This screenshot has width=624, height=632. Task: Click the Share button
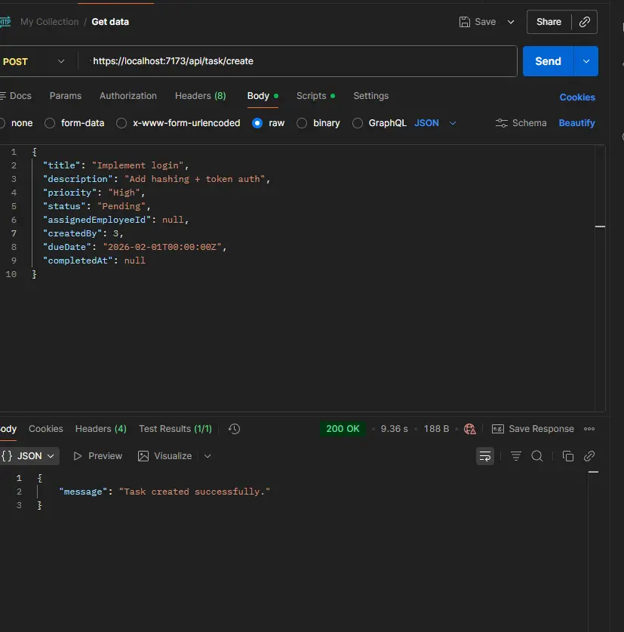(549, 22)
